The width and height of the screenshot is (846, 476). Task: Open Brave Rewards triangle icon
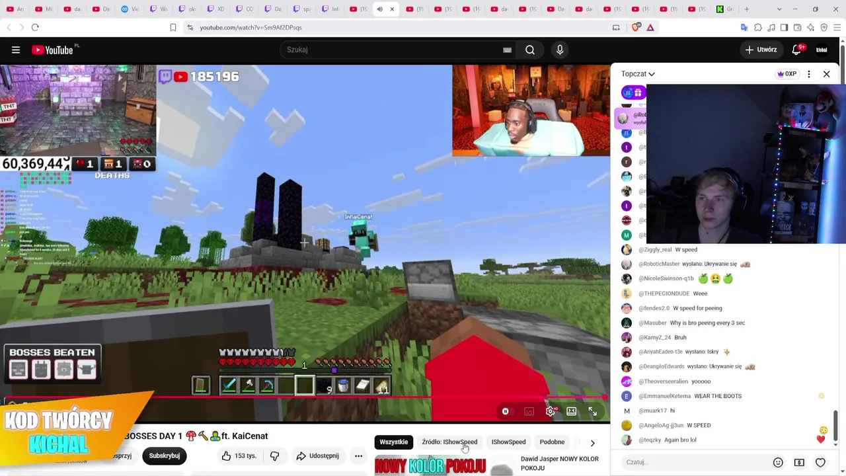(650, 27)
